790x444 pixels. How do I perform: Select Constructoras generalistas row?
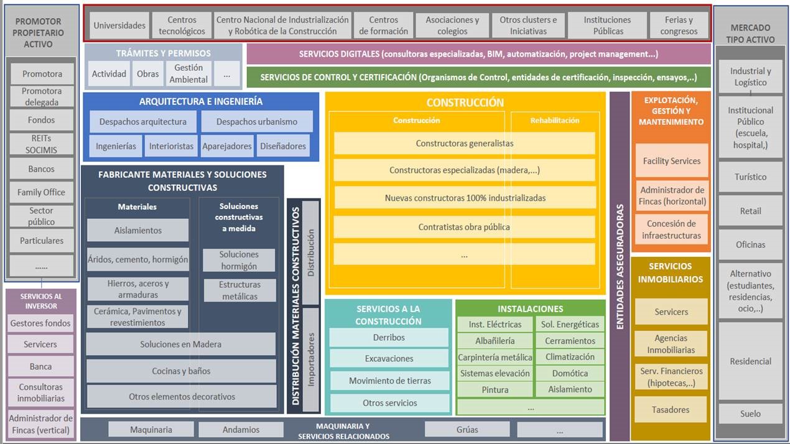click(465, 143)
